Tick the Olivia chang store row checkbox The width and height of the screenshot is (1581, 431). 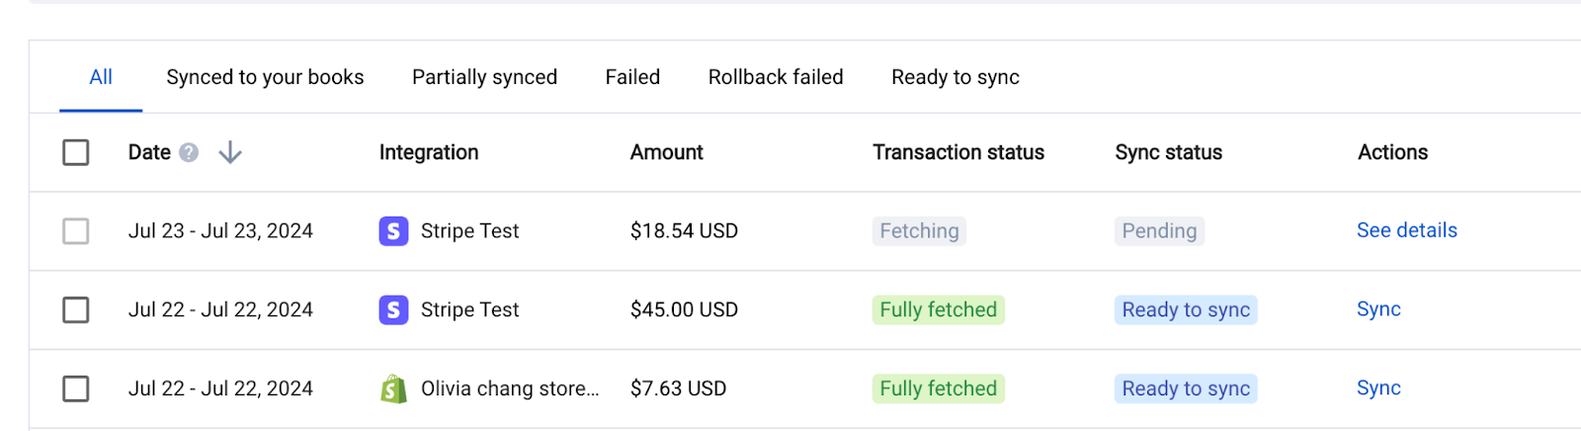[x=76, y=388]
